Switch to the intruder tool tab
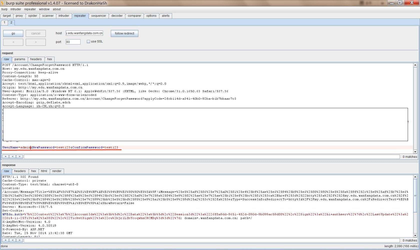 (64, 16)
